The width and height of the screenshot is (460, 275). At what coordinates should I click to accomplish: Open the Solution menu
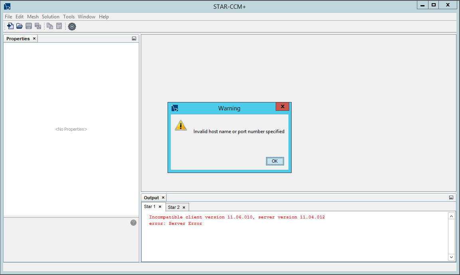click(50, 17)
